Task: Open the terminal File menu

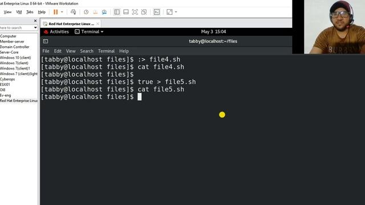Action: [46, 51]
